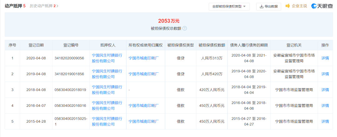Viewport: 337px width, 137px height.
Task: Click 宁国民生村镇银行 link in row 1
Action: pyautogui.click(x=107, y=58)
